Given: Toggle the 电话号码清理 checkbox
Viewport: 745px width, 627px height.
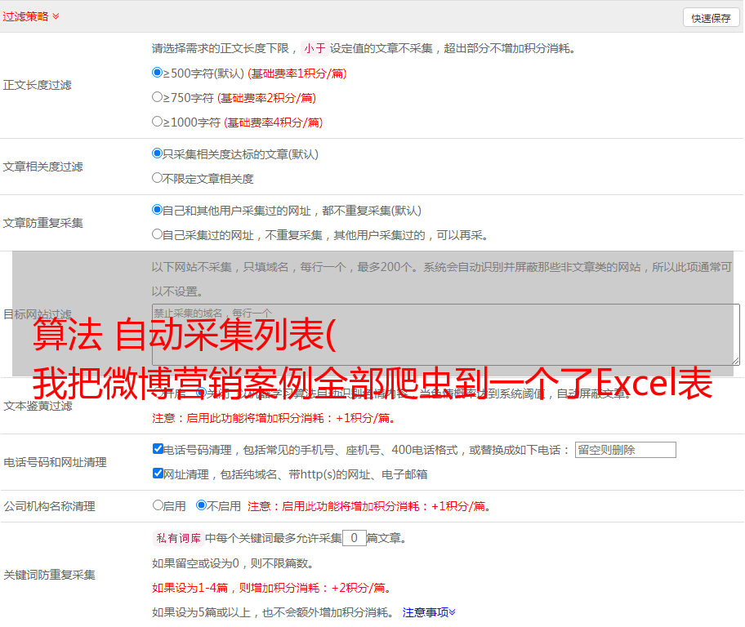Looking at the screenshot, I should pyautogui.click(x=158, y=449).
